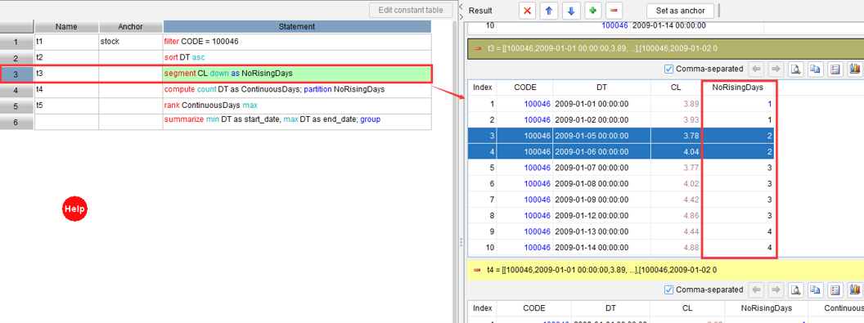Click the Edit constant table button
Viewport: 864px width, 323px height.
[x=412, y=10]
